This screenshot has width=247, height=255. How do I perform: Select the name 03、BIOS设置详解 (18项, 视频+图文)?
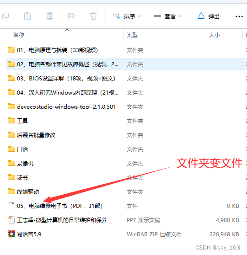66,79
